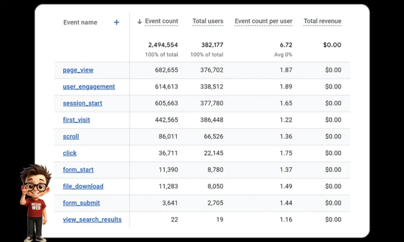Click the Total revenue column header

[x=322, y=21]
